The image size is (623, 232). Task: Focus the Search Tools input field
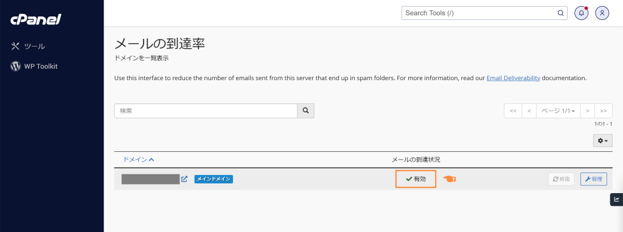pos(481,13)
